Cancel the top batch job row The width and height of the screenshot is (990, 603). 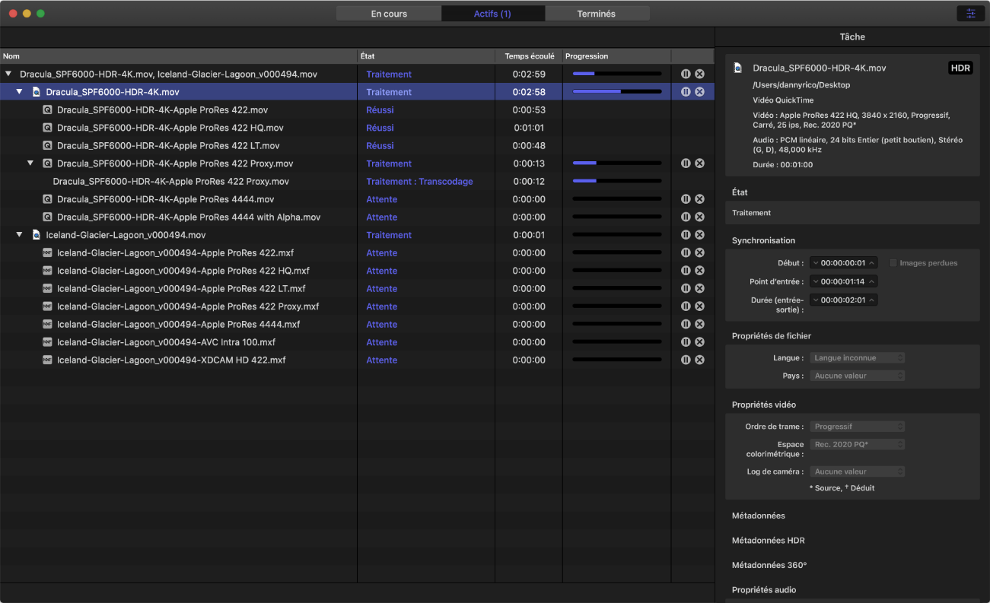[x=699, y=74]
